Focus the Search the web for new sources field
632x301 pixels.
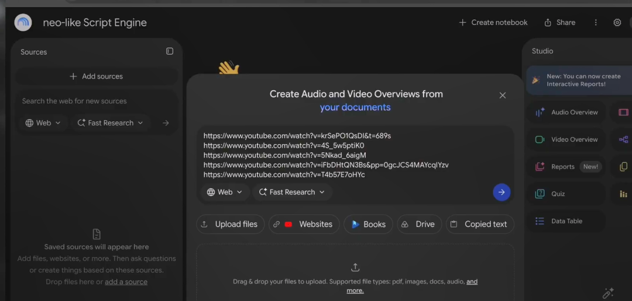coord(97,101)
